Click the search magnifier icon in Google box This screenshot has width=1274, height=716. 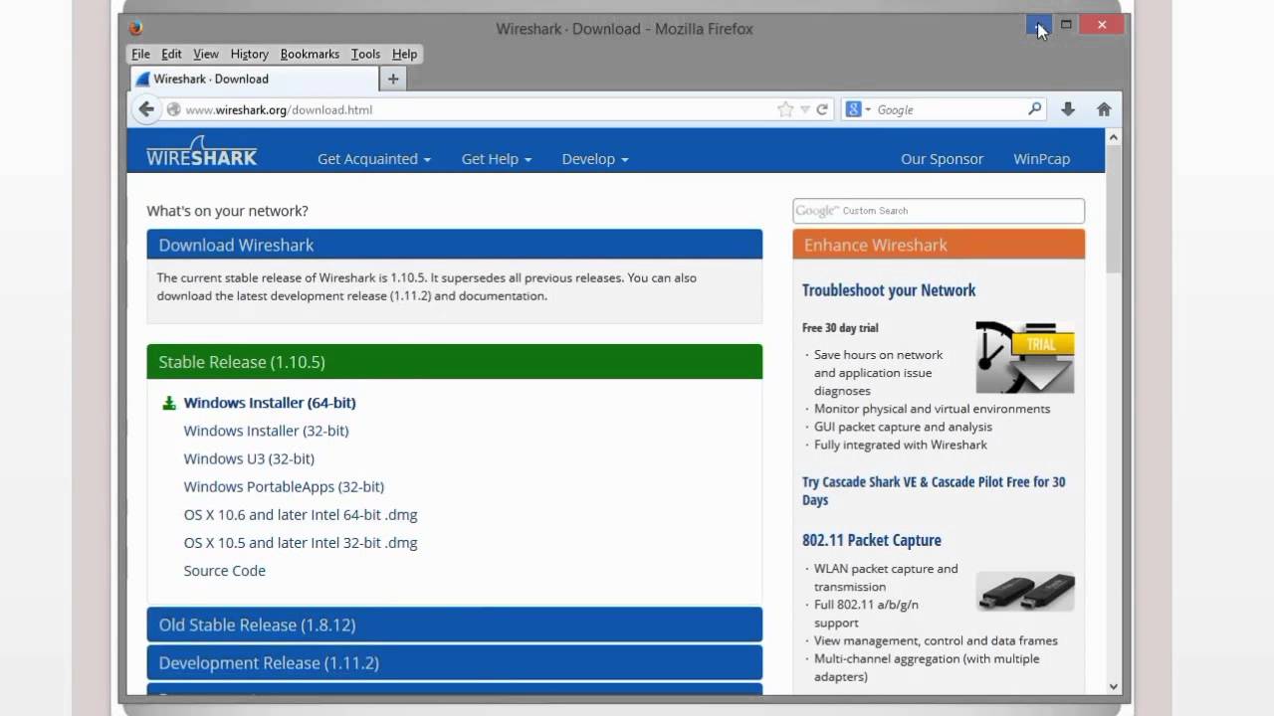1035,109
